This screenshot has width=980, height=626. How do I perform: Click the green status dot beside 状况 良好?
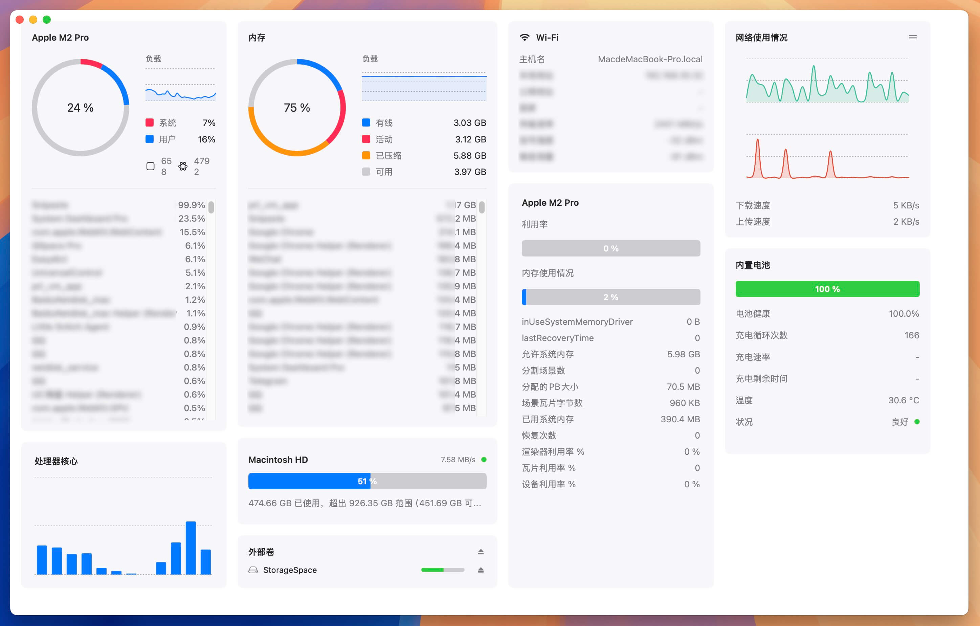(917, 422)
